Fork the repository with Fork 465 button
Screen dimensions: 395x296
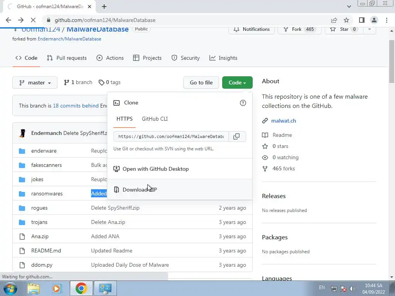click(x=299, y=29)
